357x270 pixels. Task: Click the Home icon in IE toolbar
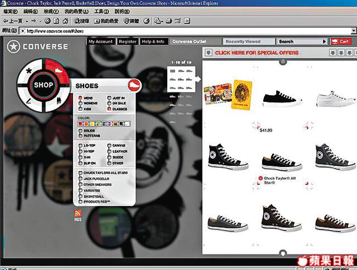pyautogui.click(x=65, y=21)
